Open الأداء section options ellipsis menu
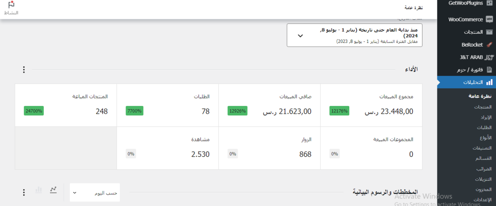Image resolution: width=496 pixels, height=206 pixels. (x=24, y=70)
